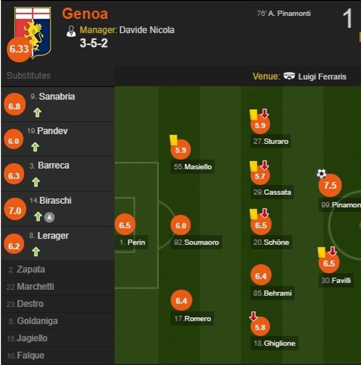The height and width of the screenshot is (365, 361).
Task: Click the 6.33 team rating badge
Action: point(19,49)
